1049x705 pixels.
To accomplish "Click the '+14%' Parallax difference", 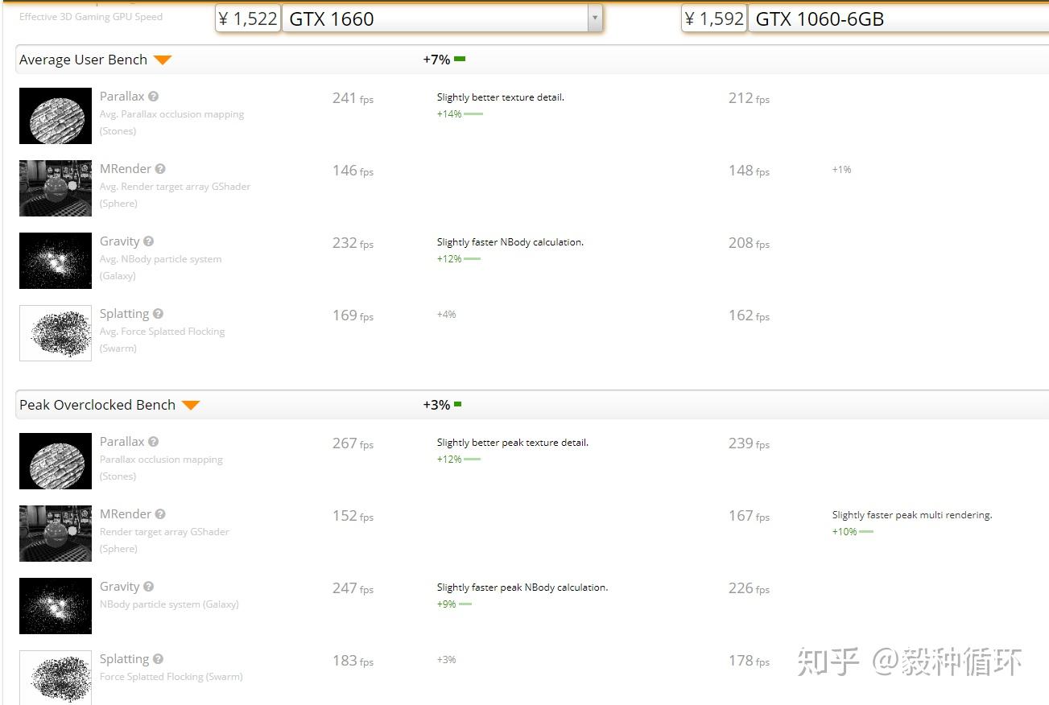I will pyautogui.click(x=449, y=114).
